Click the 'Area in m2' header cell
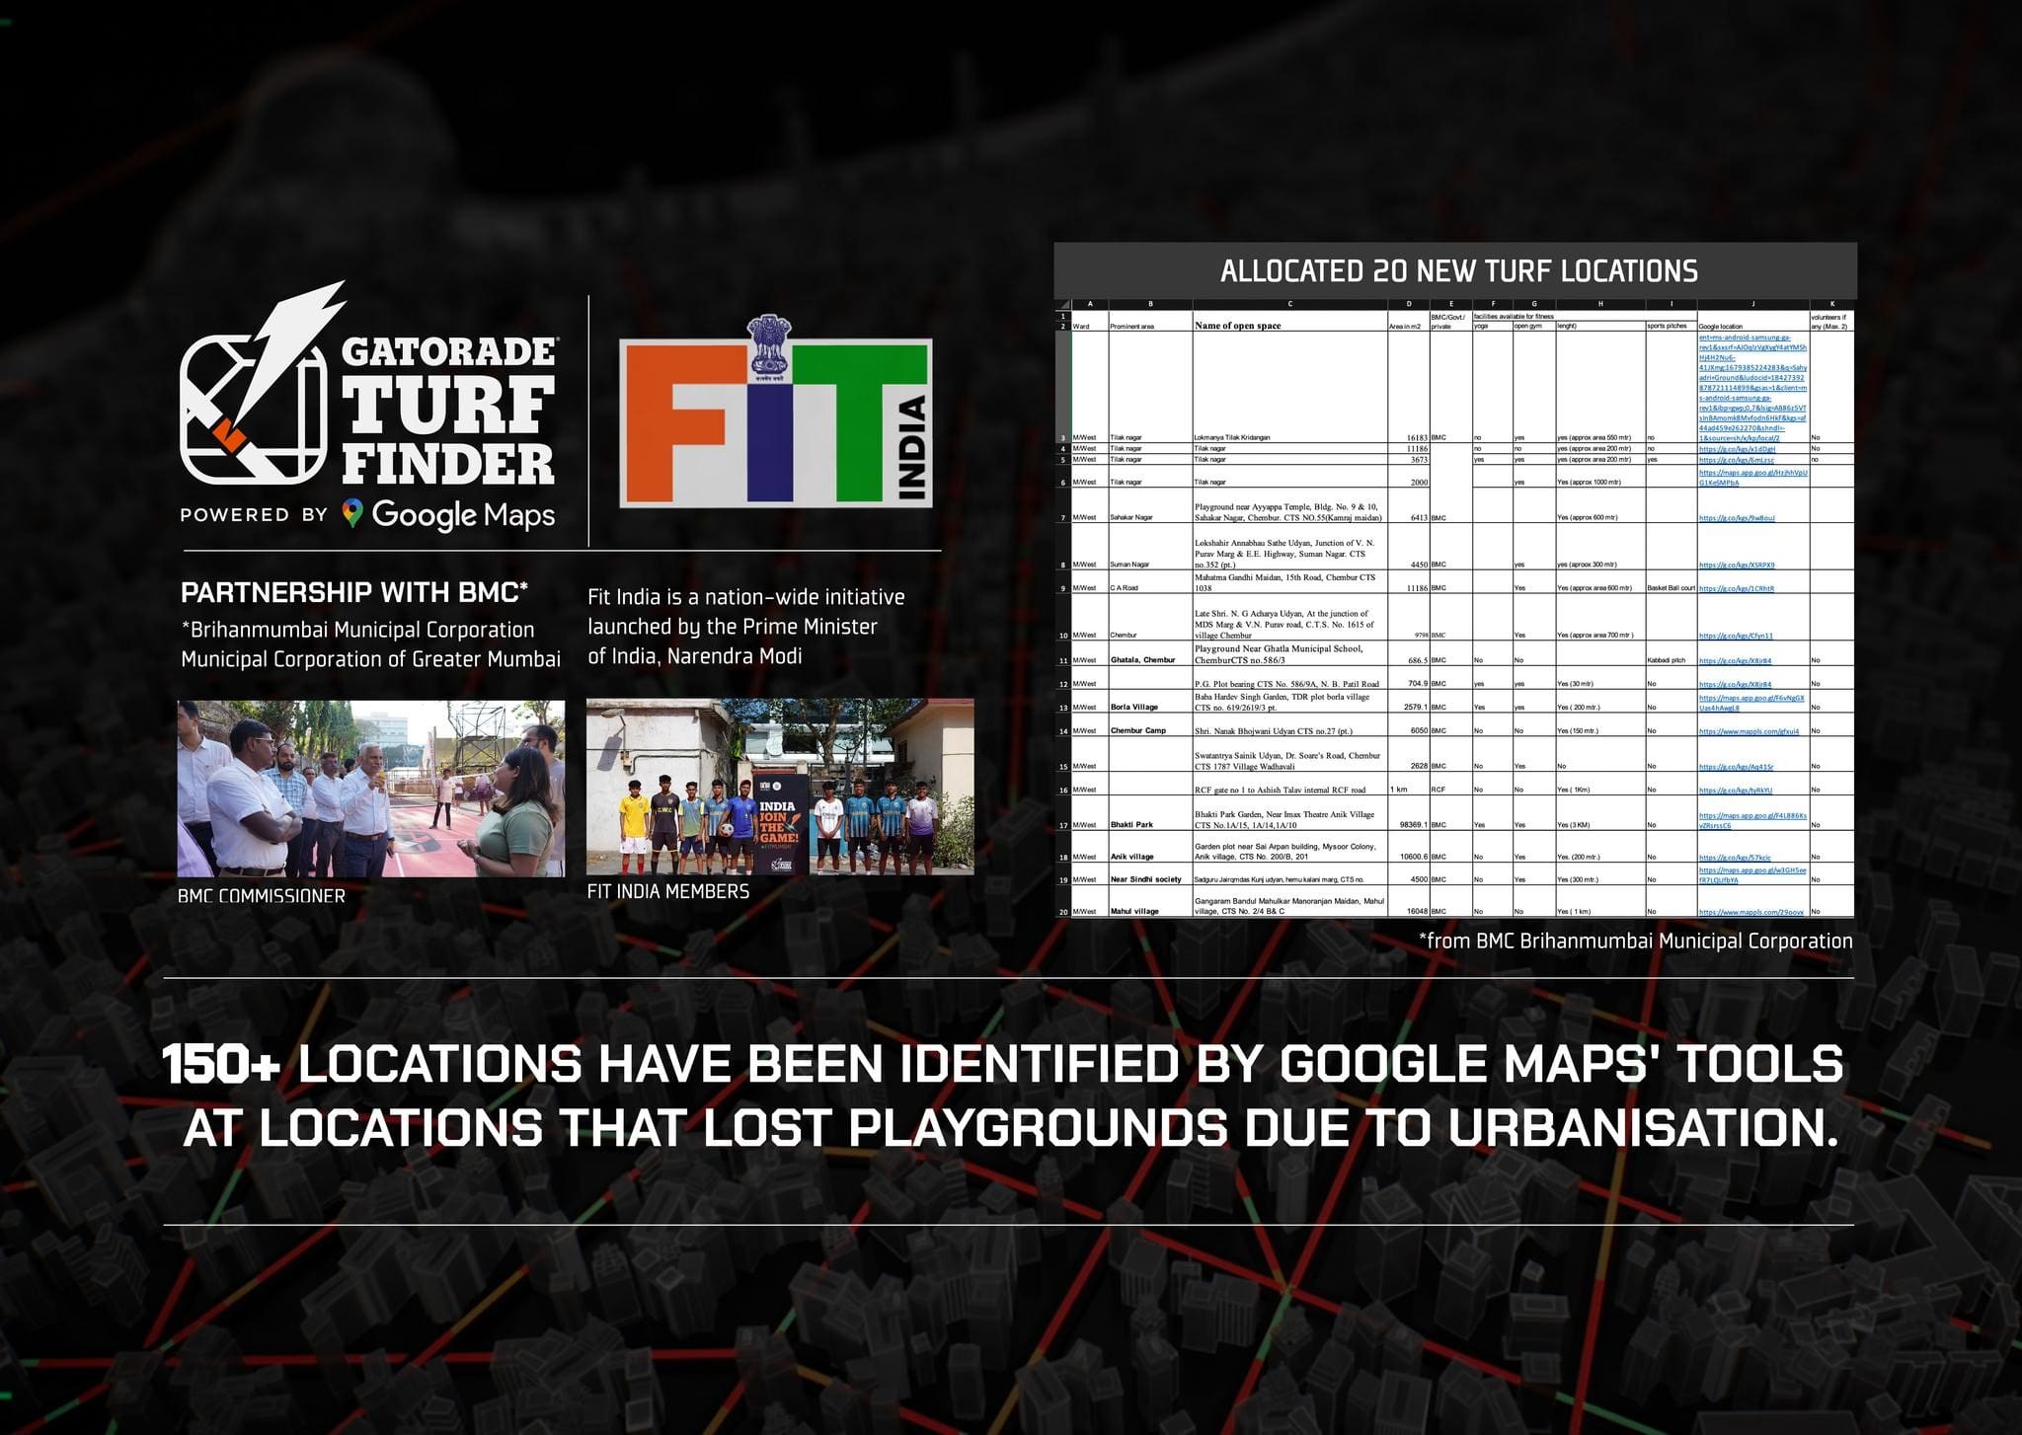 tap(1408, 326)
